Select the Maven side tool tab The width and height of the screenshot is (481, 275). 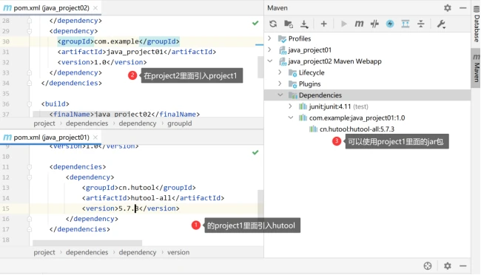click(477, 68)
